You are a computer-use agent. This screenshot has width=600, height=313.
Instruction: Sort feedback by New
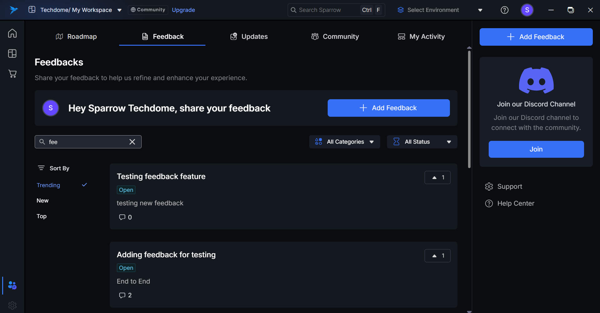click(x=43, y=201)
